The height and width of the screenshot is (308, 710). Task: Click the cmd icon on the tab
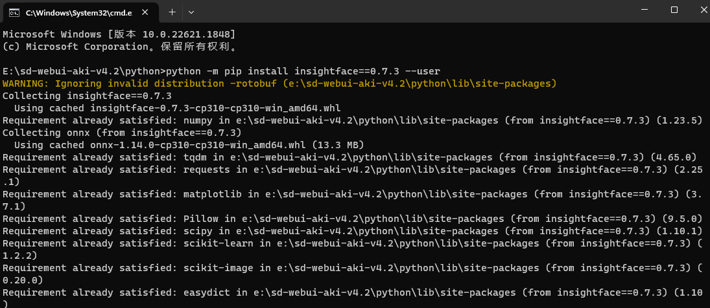15,13
